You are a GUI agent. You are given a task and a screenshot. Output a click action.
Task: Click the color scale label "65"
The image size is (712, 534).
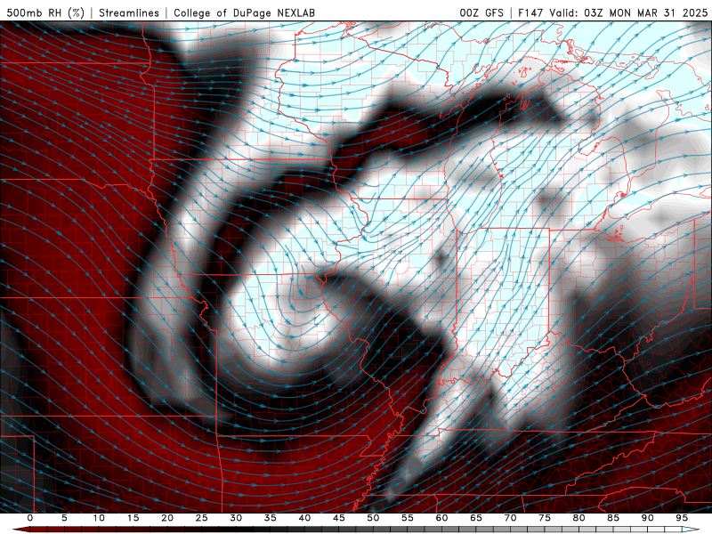476,518
